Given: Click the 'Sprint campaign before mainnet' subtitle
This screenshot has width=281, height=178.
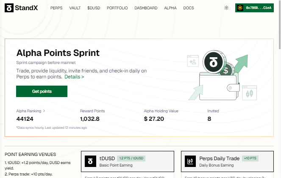Looking at the screenshot, I should click(x=46, y=63).
